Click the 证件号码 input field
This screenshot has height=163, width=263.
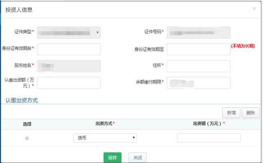(198, 32)
